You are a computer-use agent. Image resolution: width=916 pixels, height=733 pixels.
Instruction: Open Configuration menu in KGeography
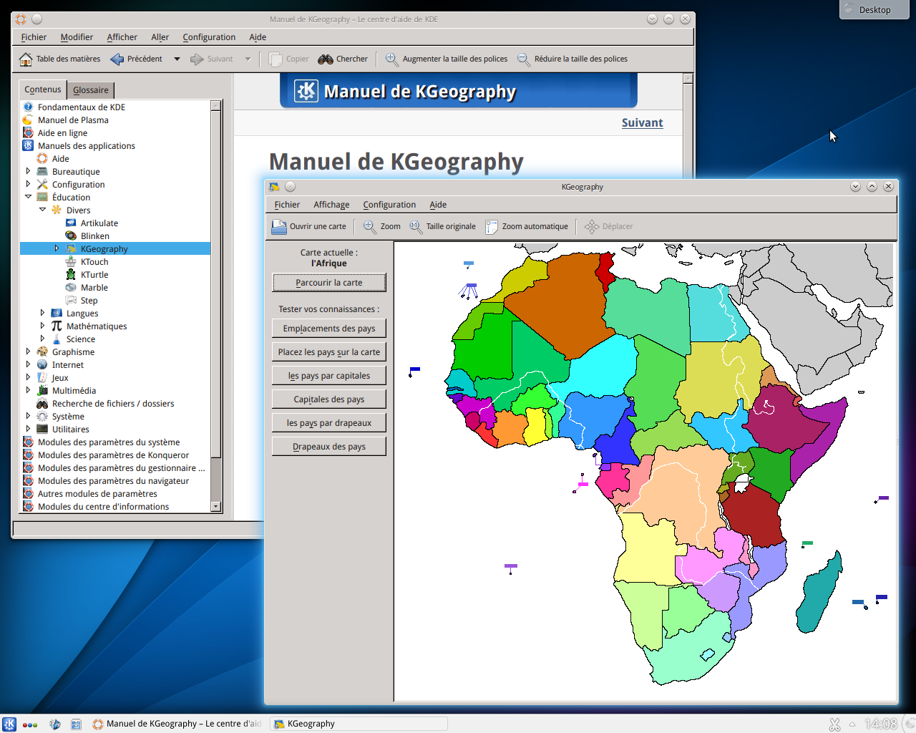pos(389,205)
